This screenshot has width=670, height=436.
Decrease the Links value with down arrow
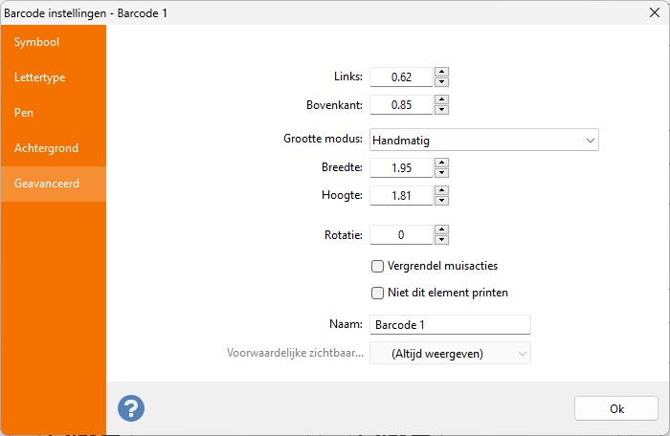point(441,82)
